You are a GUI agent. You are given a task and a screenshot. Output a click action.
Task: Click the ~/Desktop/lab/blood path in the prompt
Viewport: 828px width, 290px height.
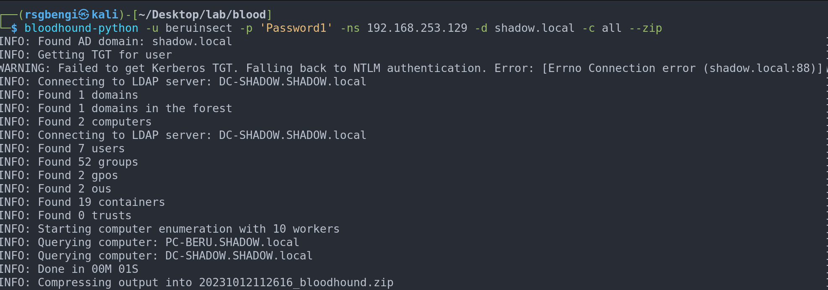click(202, 15)
